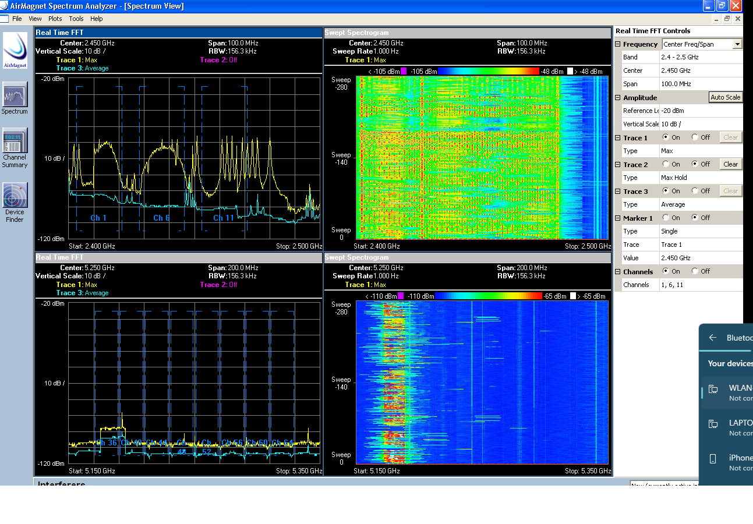Click the WLAN device icon in Bluetooth panel
The height and width of the screenshot is (524, 753).
[713, 389]
